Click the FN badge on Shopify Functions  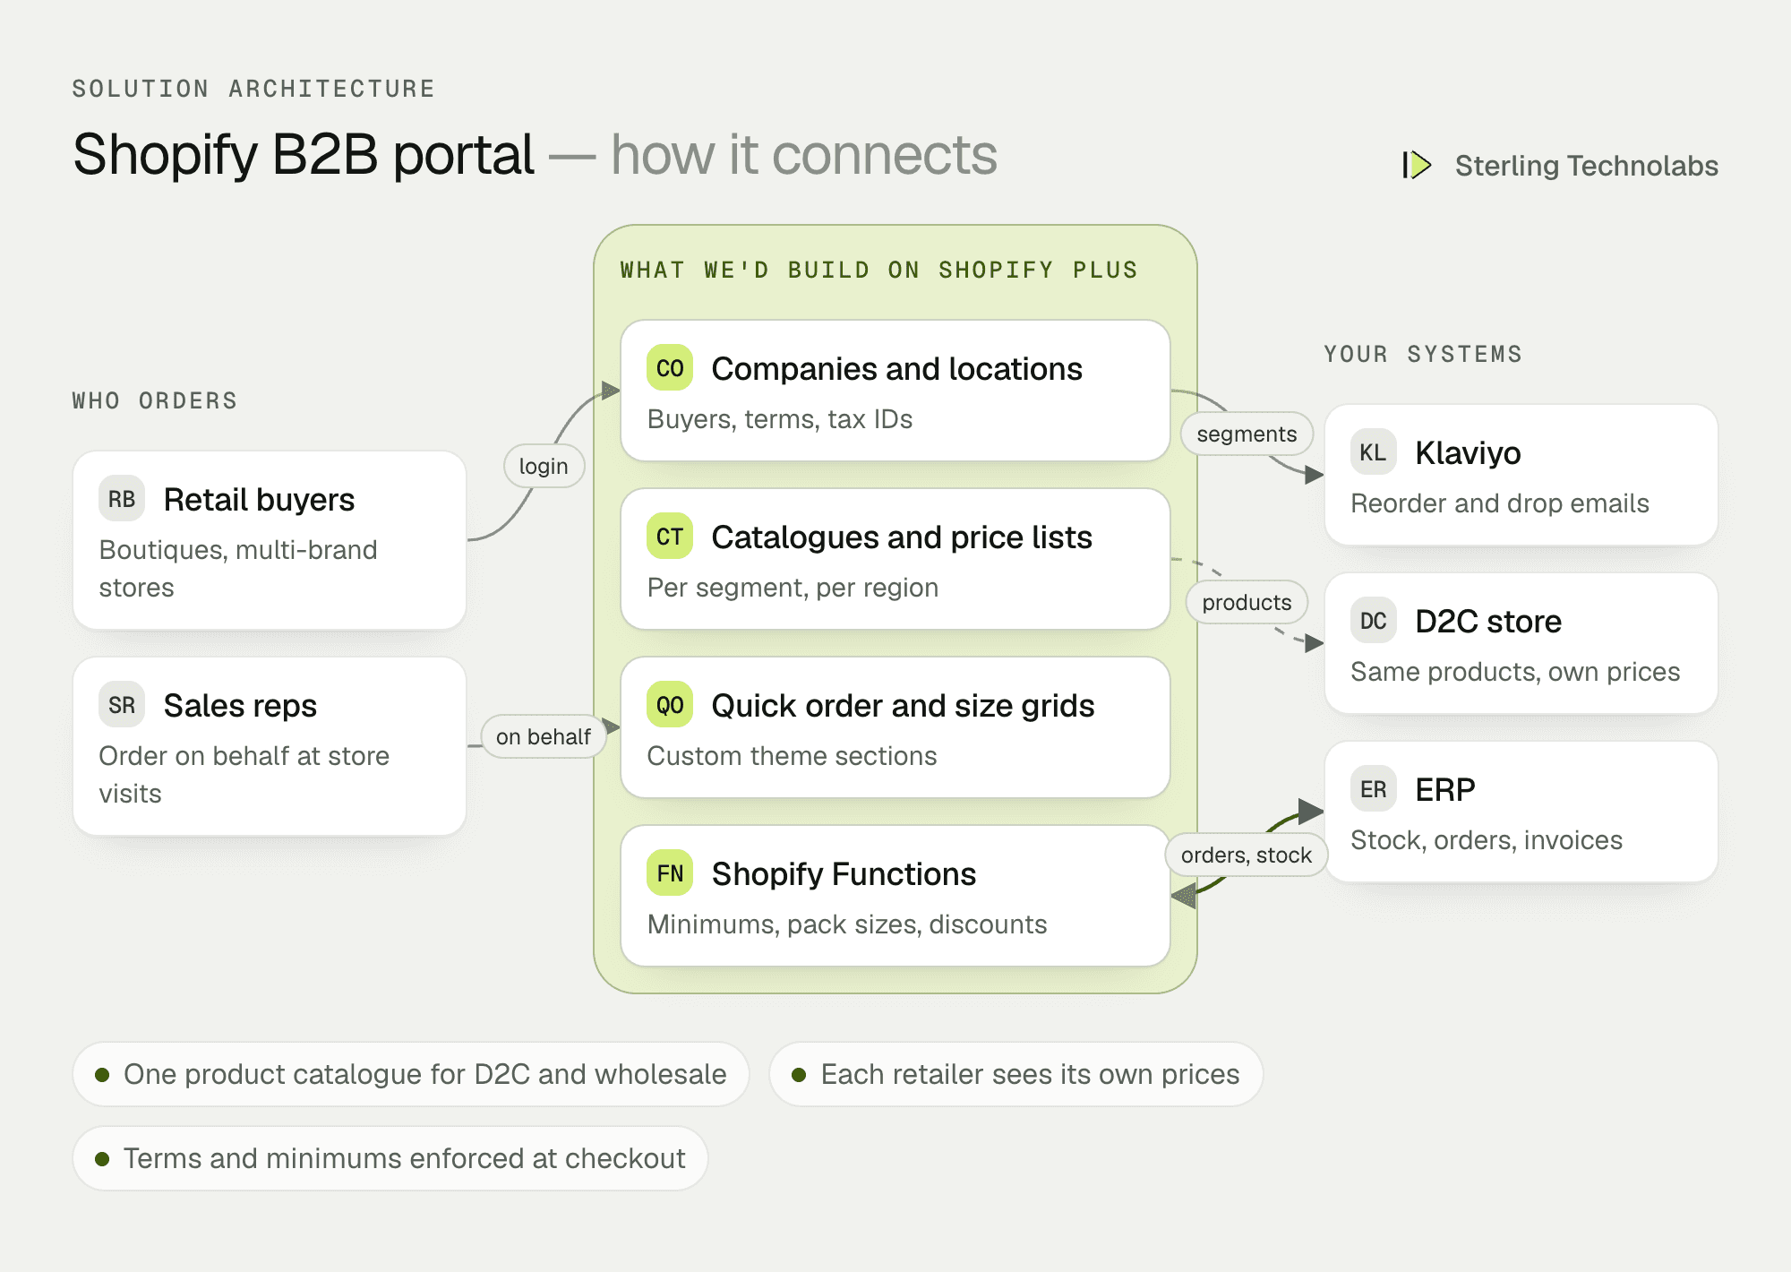point(670,872)
